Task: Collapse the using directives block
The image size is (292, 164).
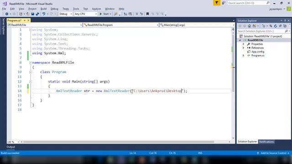Action: click(x=31, y=30)
